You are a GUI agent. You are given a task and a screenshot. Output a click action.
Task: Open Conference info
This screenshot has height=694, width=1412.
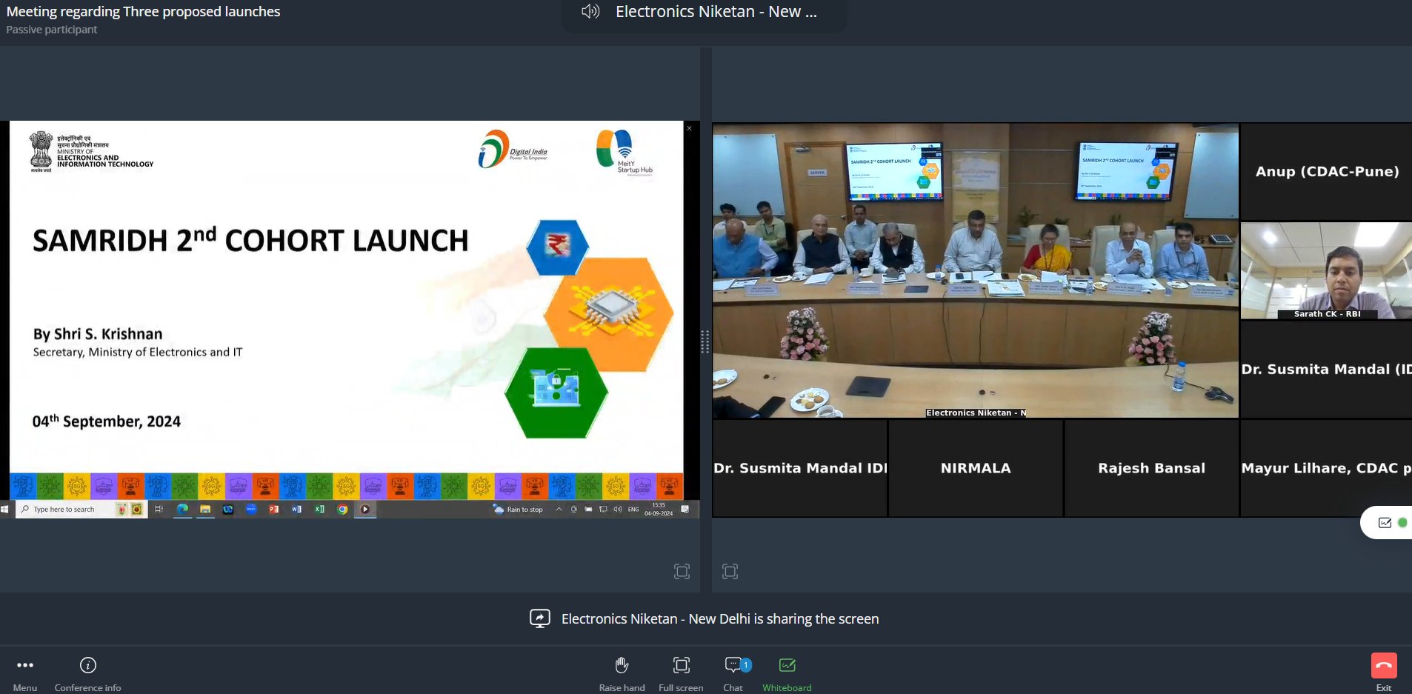[x=87, y=665]
